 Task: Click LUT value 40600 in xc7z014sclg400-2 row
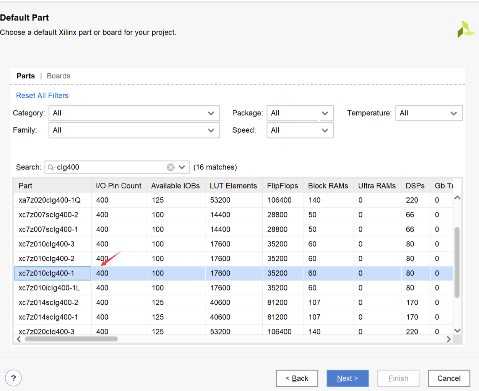pos(220,302)
